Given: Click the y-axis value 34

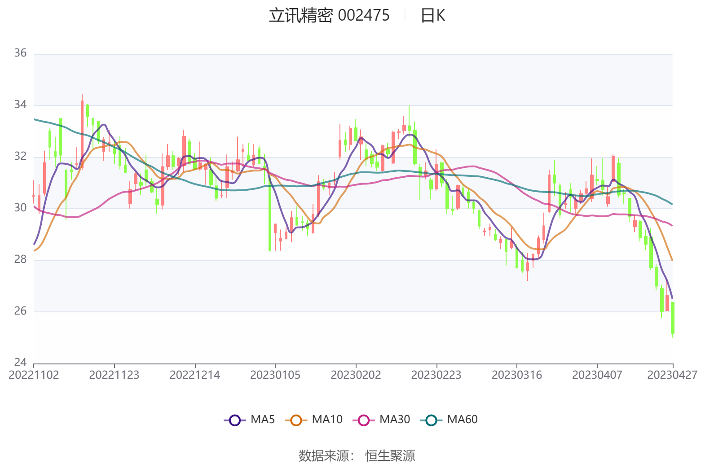Looking at the screenshot, I should (x=20, y=105).
